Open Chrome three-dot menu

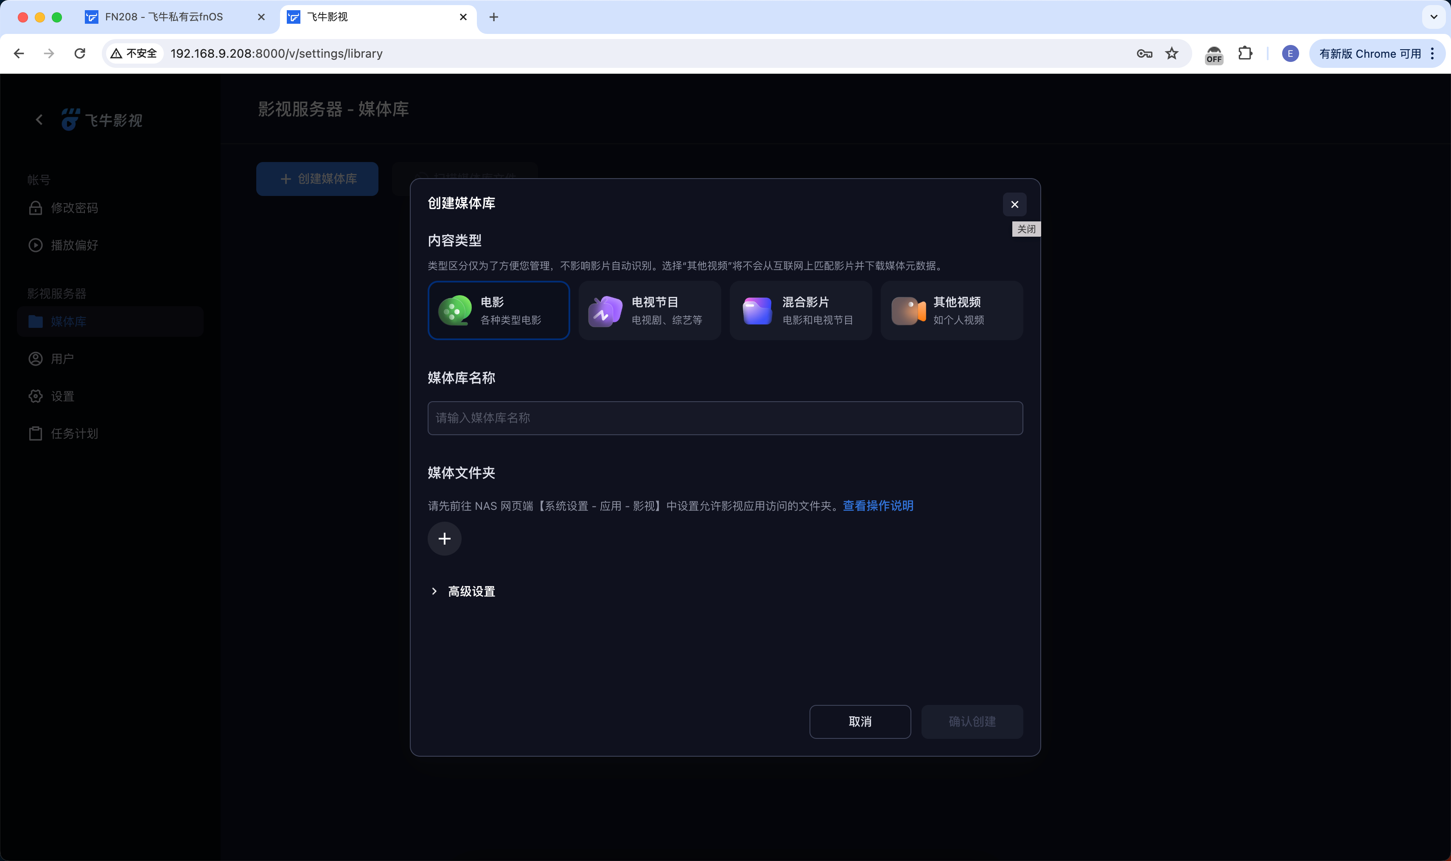pos(1432,53)
